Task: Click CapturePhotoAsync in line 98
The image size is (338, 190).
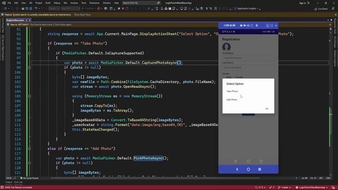Action: coord(159,63)
